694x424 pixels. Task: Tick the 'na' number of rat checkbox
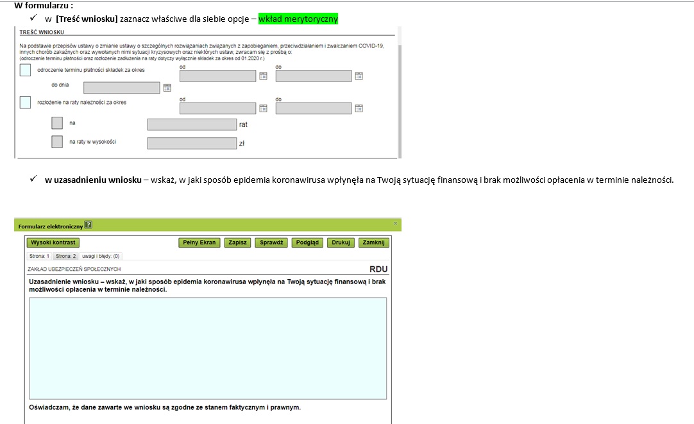click(x=57, y=123)
